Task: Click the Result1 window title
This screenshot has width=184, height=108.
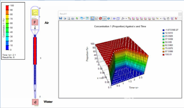Action: pyautogui.click(x=63, y=14)
